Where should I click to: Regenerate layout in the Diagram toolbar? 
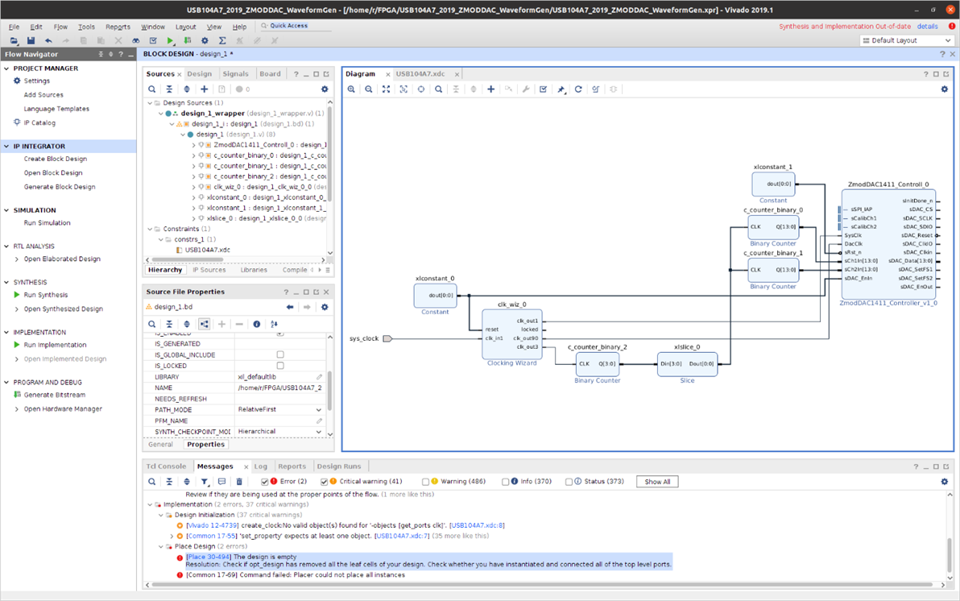(578, 89)
